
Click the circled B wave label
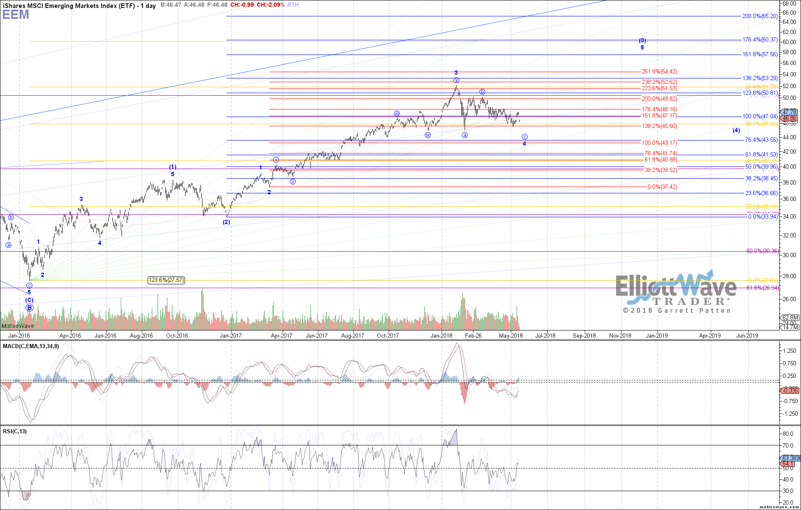(29, 308)
